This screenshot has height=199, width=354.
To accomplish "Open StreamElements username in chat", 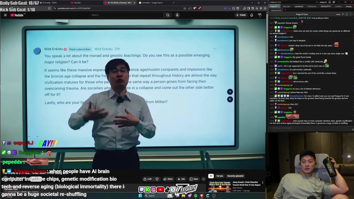I will click(x=296, y=96).
